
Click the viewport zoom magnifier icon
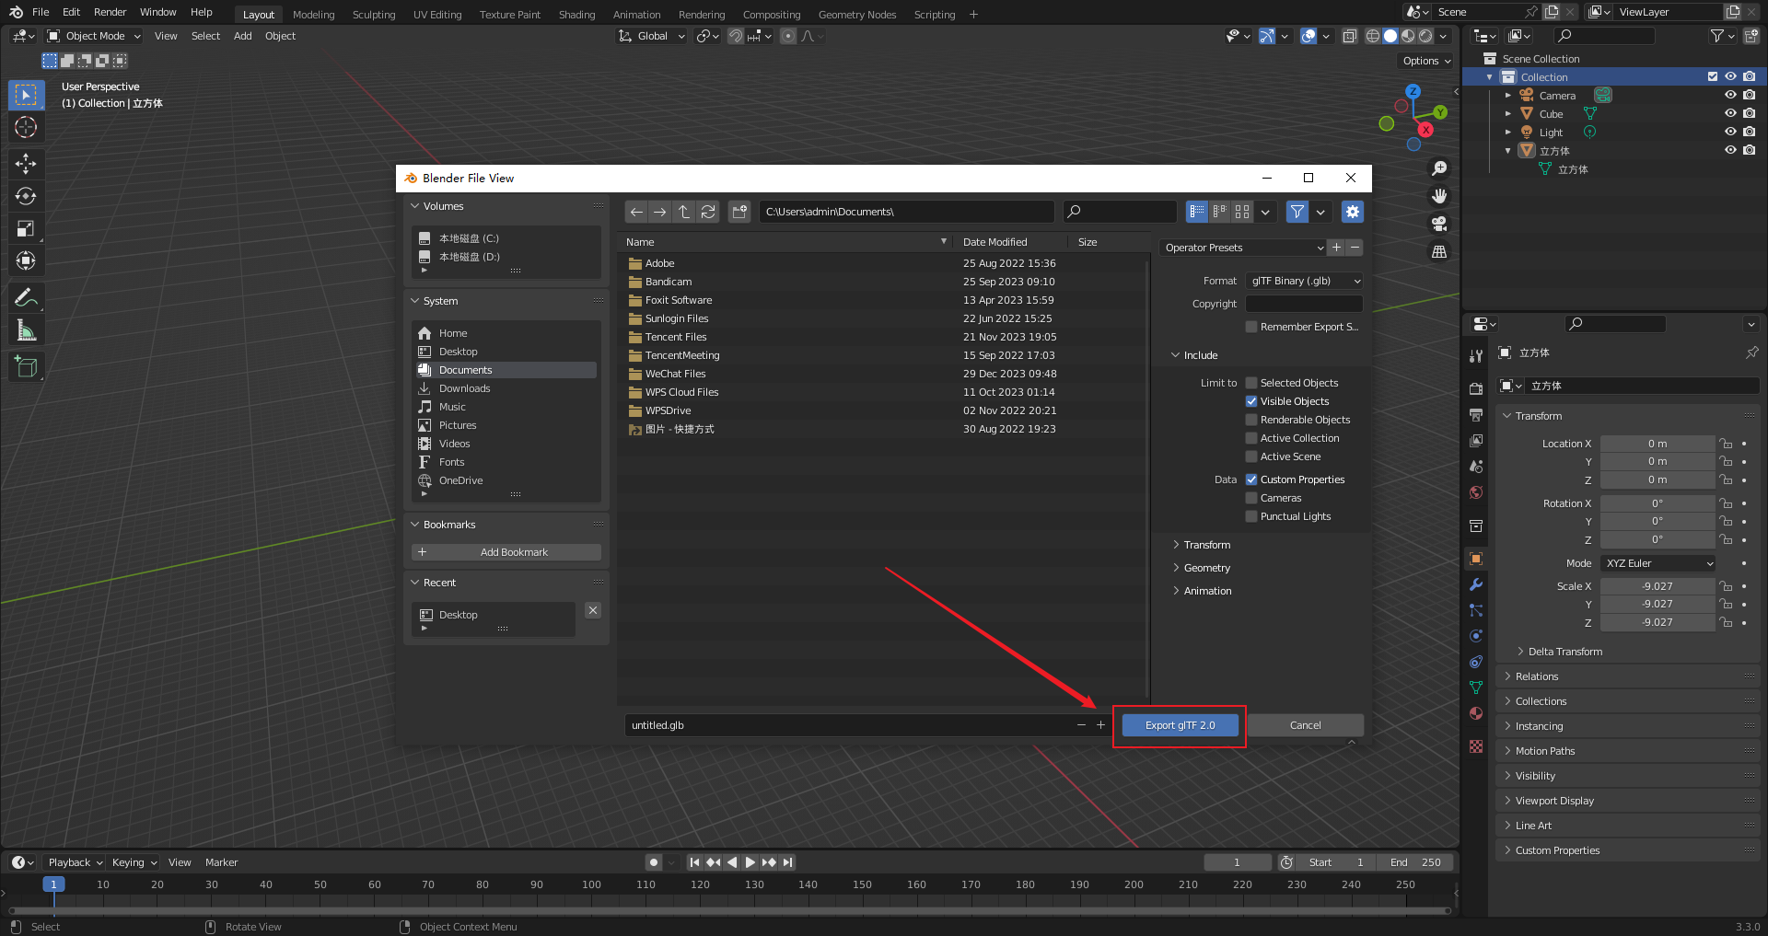tap(1439, 168)
